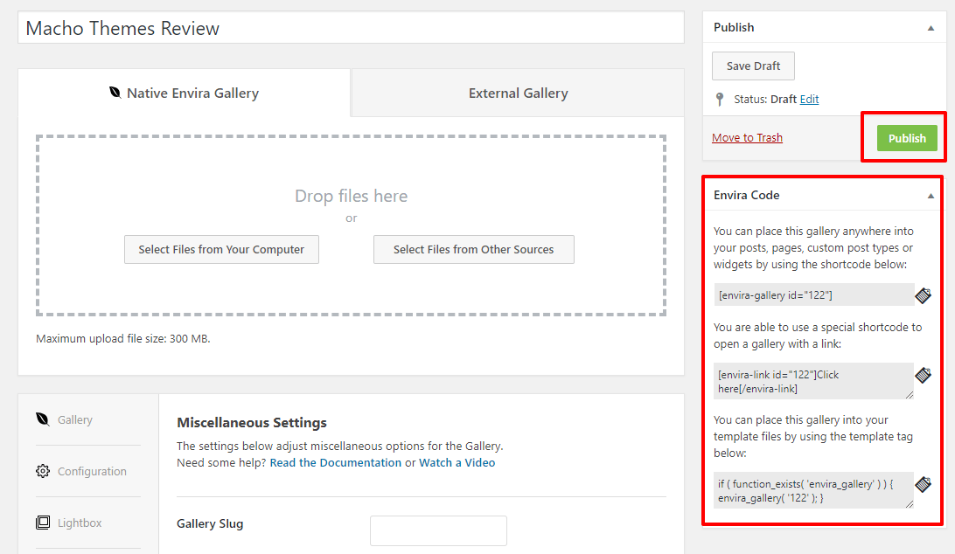Click the key icon beside Status
This screenshot has width=955, height=554.
pos(720,100)
